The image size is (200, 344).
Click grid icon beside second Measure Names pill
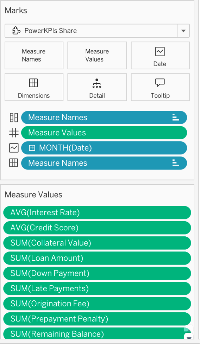coord(14,163)
